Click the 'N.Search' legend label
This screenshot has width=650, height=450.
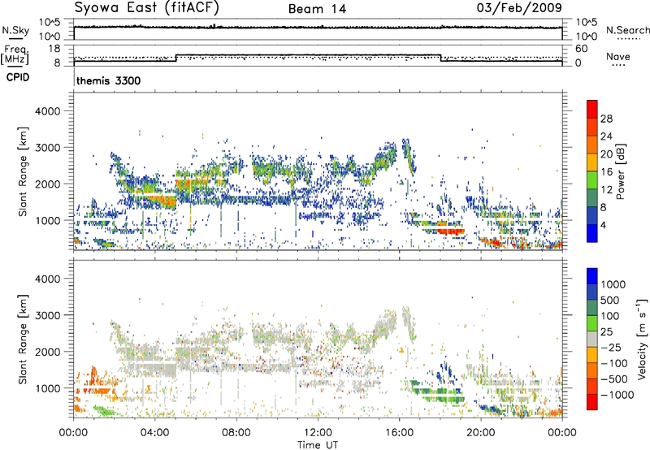628,30
